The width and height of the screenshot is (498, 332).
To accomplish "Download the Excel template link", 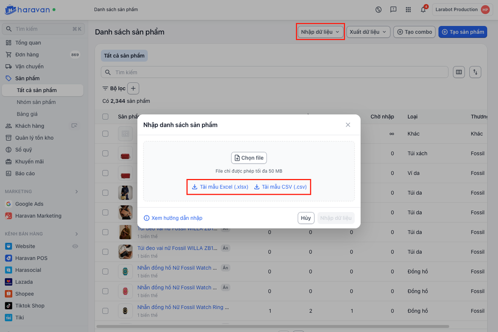I will click(220, 187).
